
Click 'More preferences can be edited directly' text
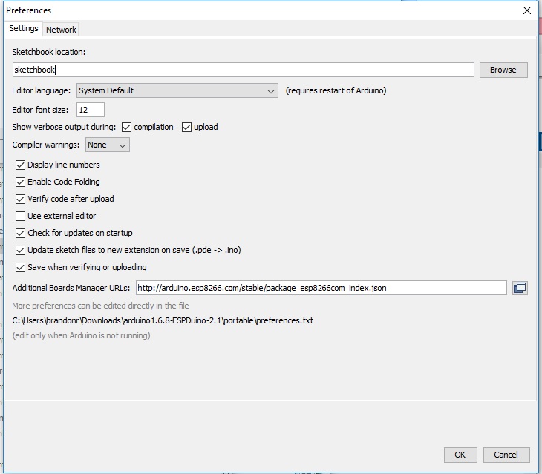pos(100,306)
